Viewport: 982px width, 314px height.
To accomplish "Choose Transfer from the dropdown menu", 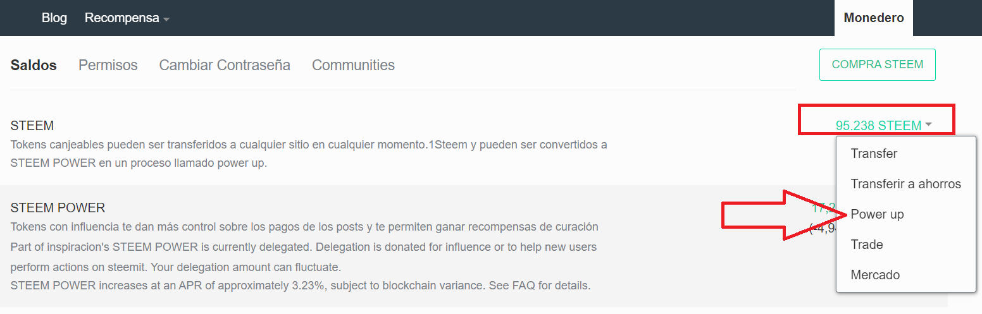I will coord(874,154).
